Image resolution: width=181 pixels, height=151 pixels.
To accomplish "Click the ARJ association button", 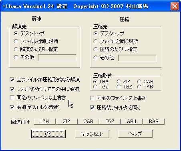I will pyautogui.click(x=132, y=122).
